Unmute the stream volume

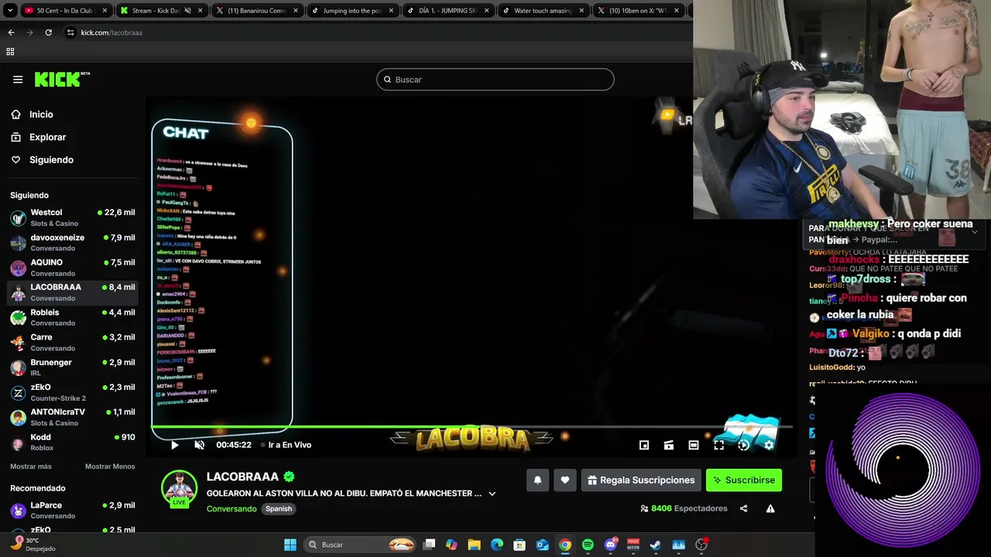(x=199, y=445)
